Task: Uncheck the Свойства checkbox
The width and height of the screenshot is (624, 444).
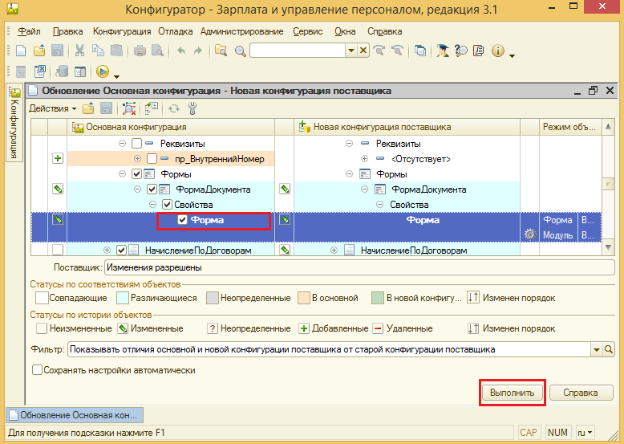Action: click(167, 205)
